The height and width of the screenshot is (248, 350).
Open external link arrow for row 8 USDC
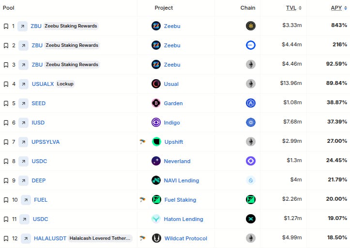[23, 161]
